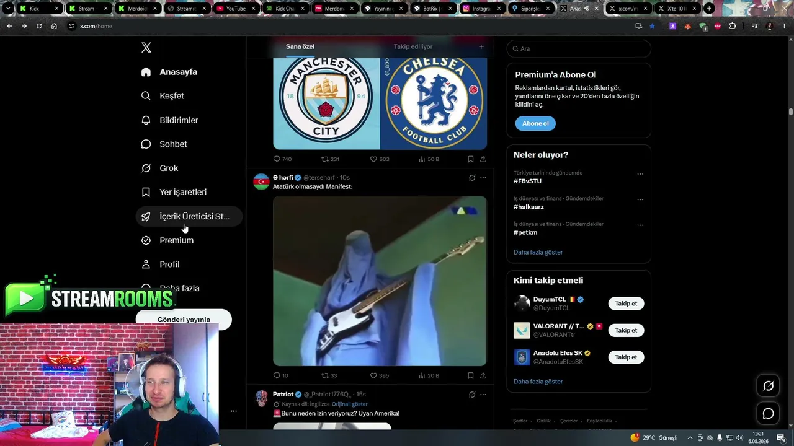This screenshot has width=794, height=446.
Task: Play the Ə hərfi post video
Action: point(380,281)
